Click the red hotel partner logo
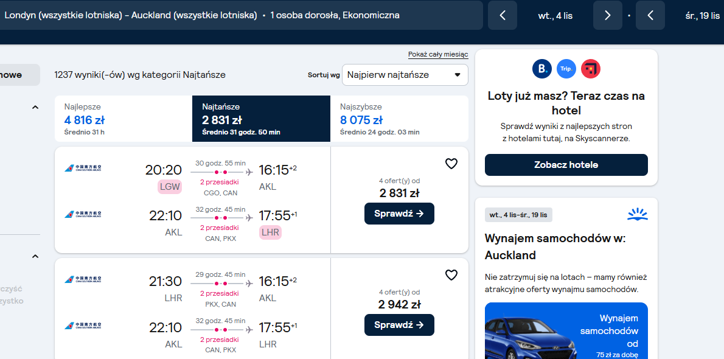 [591, 69]
